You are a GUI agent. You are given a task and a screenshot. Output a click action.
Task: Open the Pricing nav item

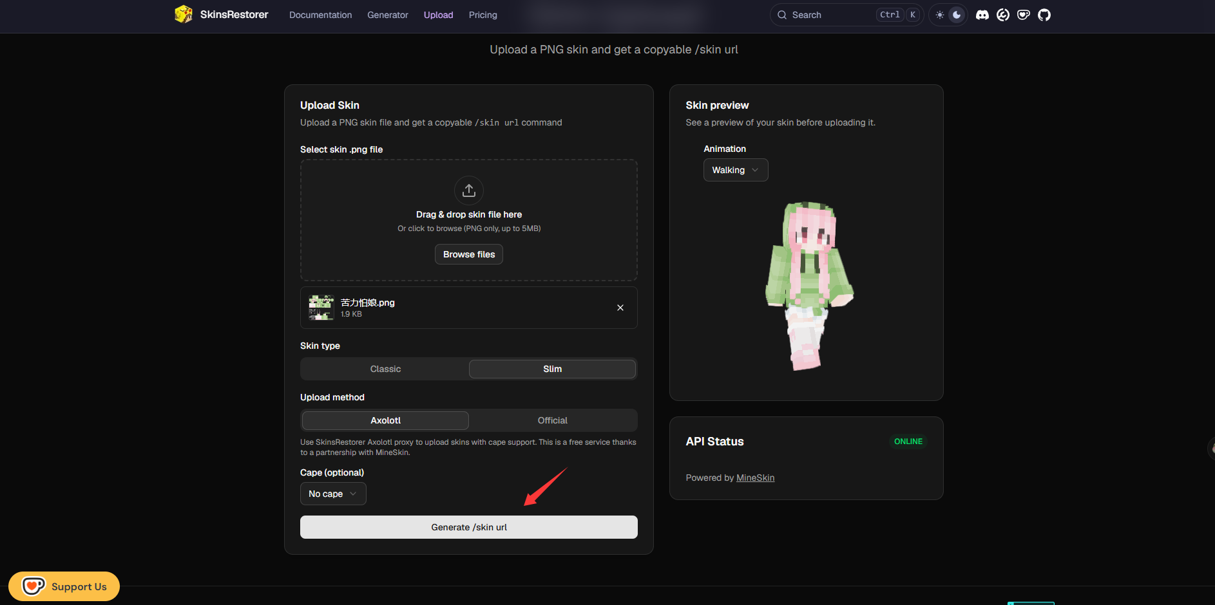click(483, 15)
